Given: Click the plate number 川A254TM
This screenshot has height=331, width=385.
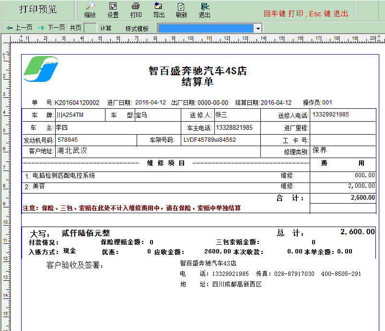Looking at the screenshot, I should pyautogui.click(x=70, y=115).
